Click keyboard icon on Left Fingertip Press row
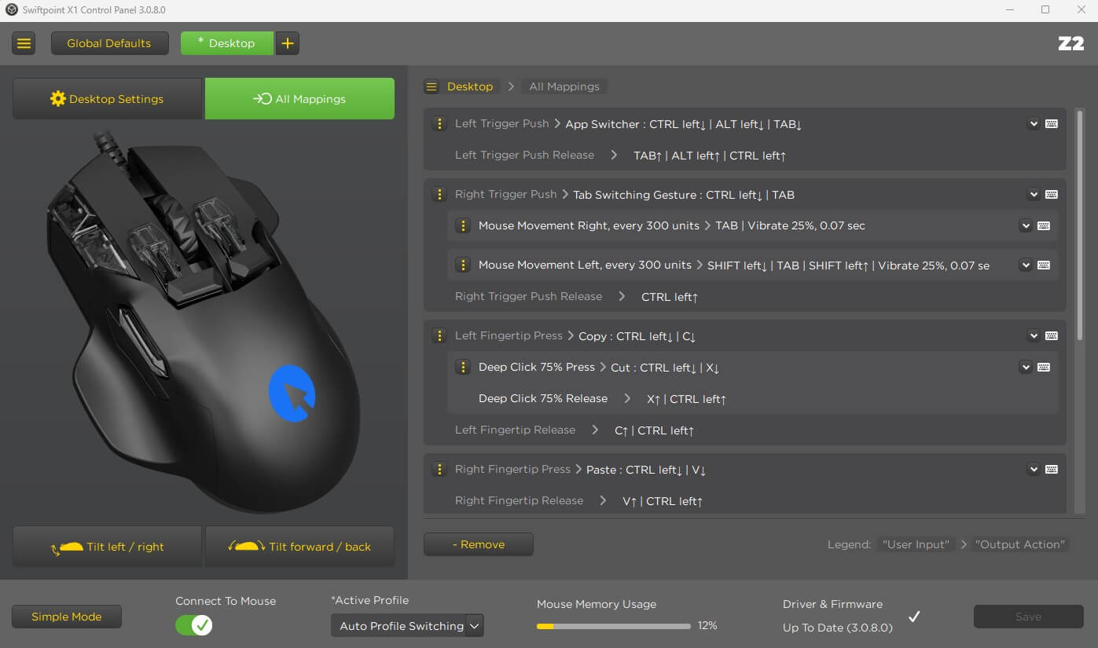The image size is (1098, 648). point(1052,336)
